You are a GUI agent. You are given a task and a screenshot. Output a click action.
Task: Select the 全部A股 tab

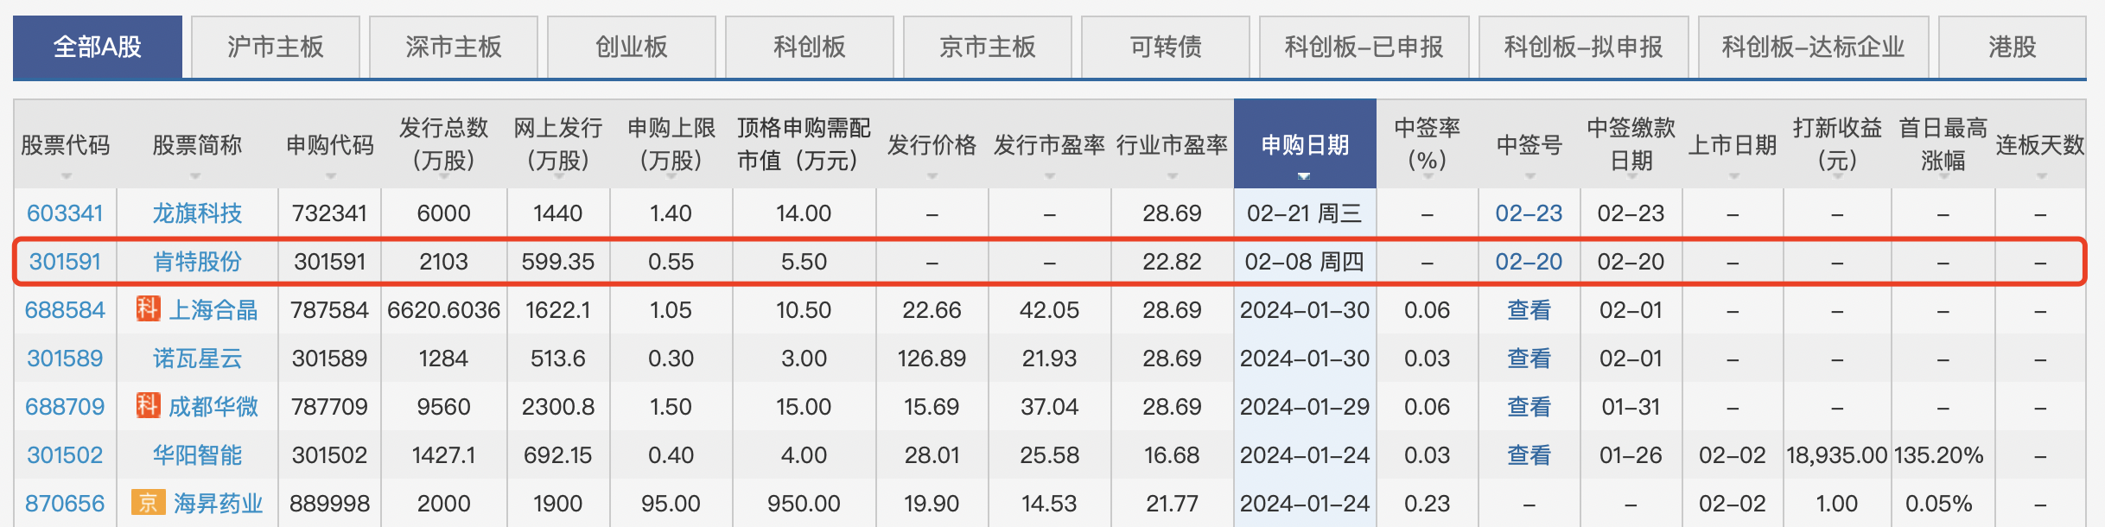[98, 47]
